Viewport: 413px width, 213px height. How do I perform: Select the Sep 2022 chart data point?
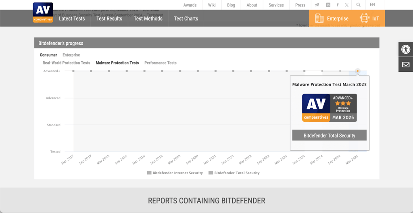(269, 71)
